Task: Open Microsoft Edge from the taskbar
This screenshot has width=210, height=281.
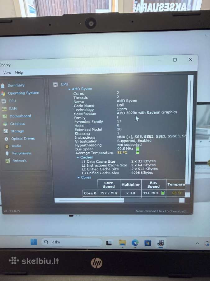Action: 135,243
